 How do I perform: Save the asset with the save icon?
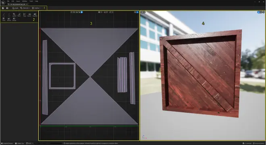tap(3, 8)
